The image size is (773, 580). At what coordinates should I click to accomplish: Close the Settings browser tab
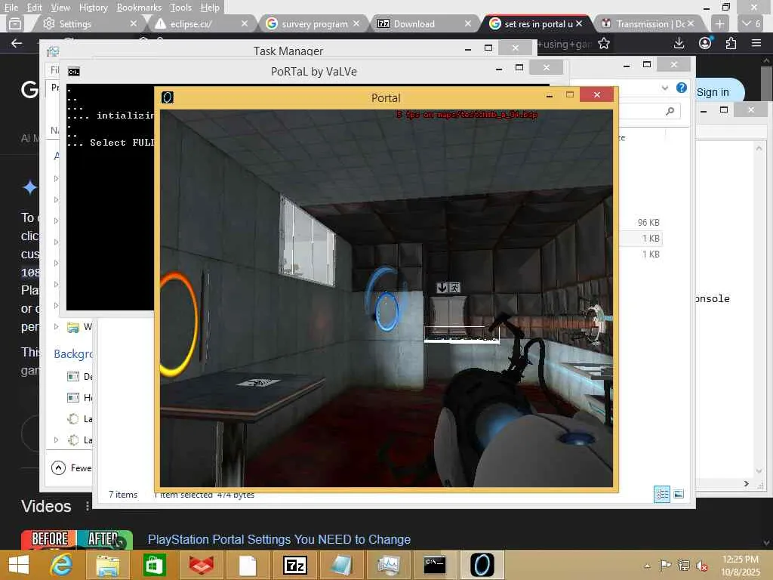click(133, 23)
